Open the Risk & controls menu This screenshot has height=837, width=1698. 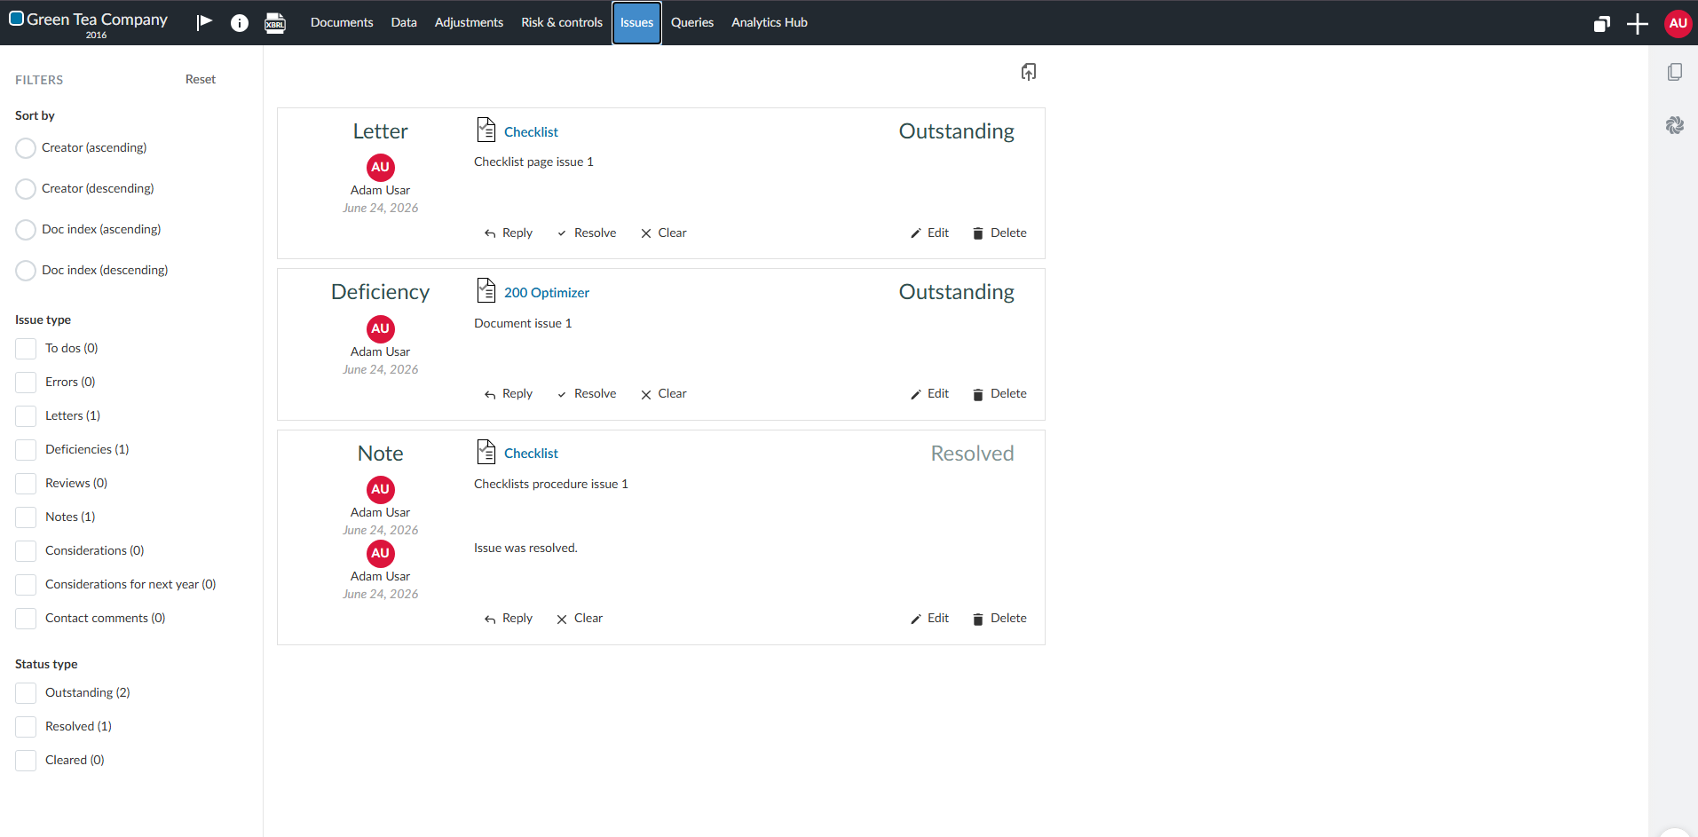[562, 23]
